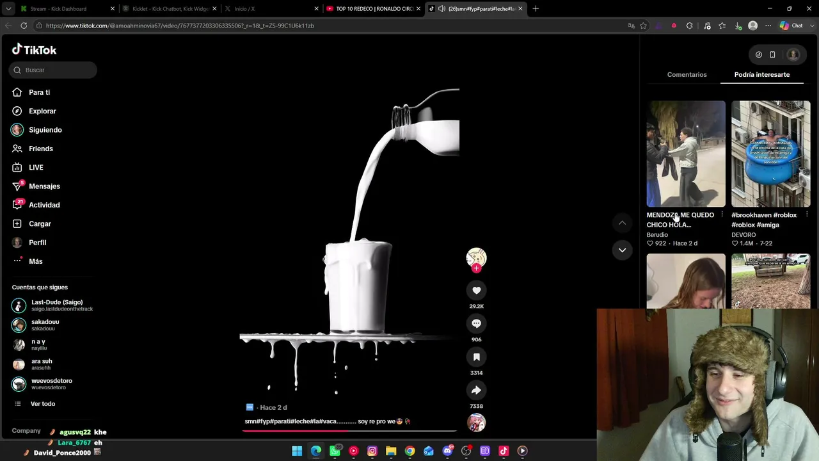This screenshot has height=461, width=819.
Task: Open the browser profile avatar
Action: click(x=753, y=26)
